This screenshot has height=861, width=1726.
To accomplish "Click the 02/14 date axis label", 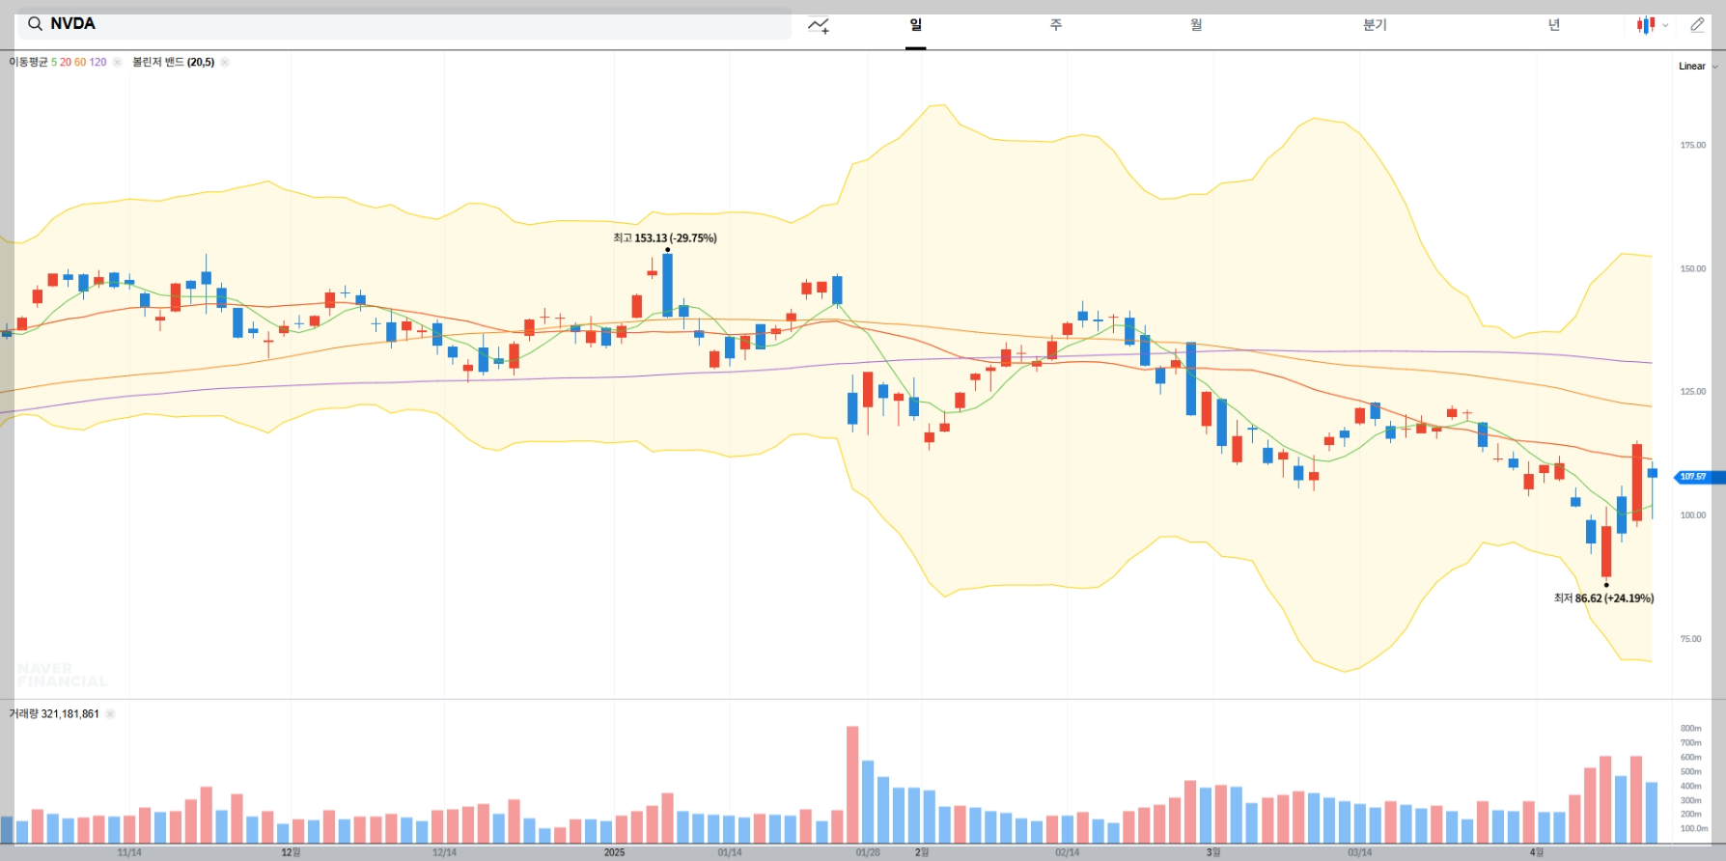I will 1067,852.
